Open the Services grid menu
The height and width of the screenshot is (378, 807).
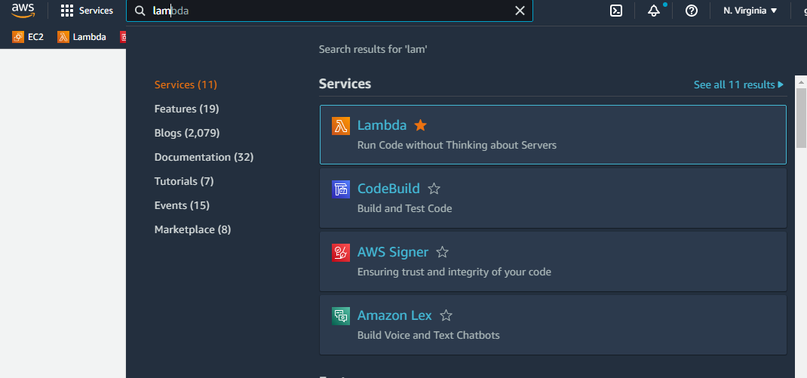87,11
